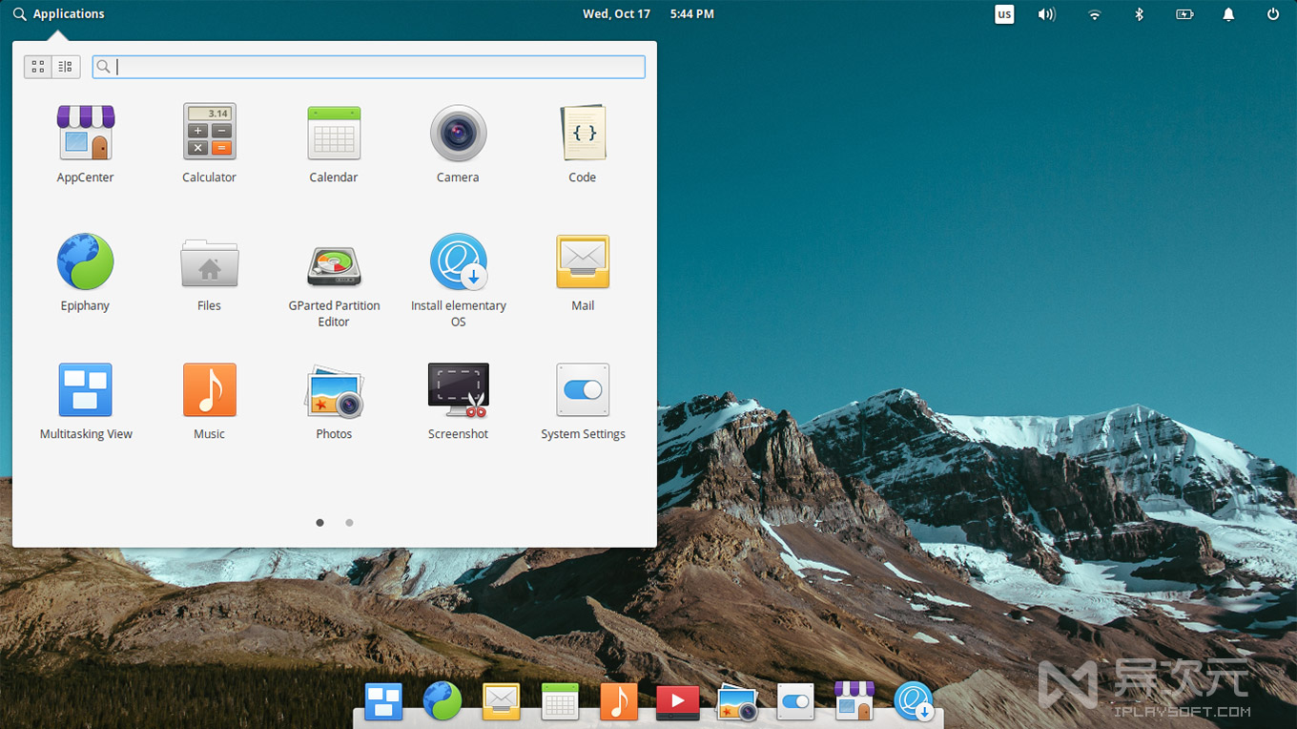Launch the Screenshot tool
The image size is (1297, 729).
(458, 389)
